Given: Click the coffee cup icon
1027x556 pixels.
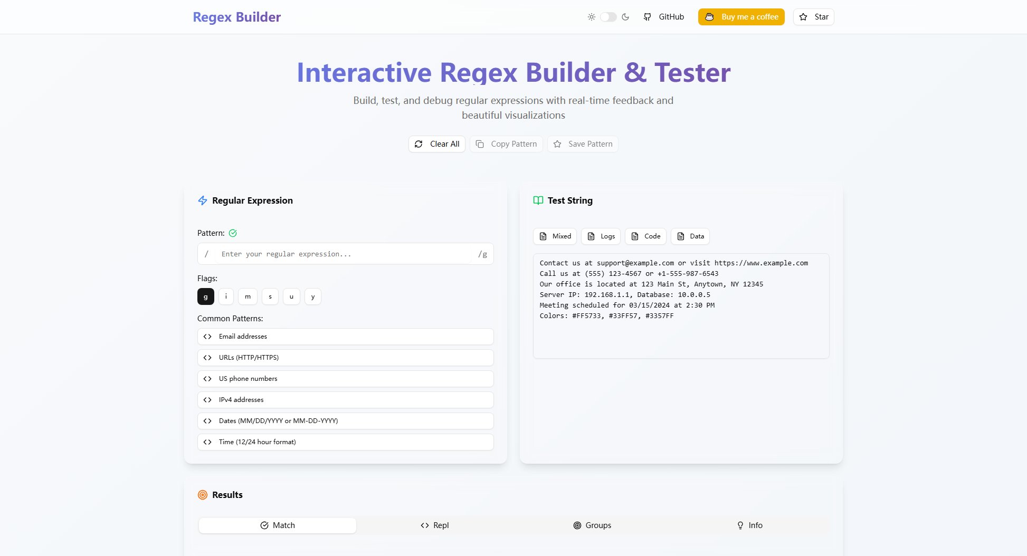Looking at the screenshot, I should [x=710, y=17].
